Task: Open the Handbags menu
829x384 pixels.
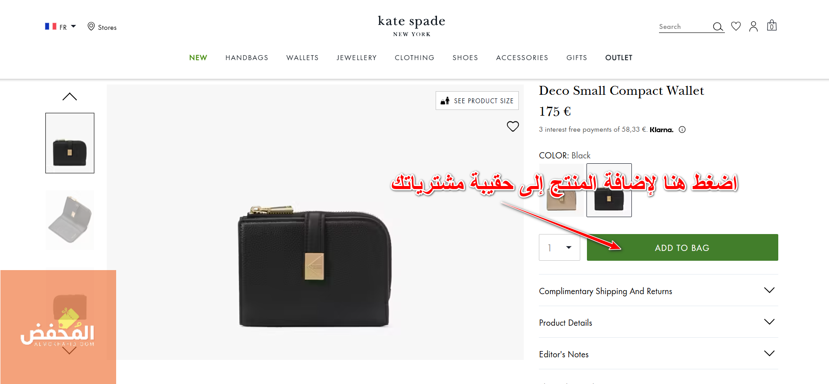Action: (247, 58)
